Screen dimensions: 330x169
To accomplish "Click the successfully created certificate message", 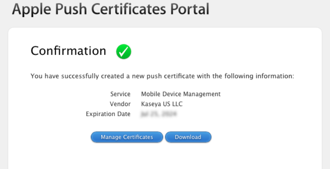I will click(x=163, y=76).
